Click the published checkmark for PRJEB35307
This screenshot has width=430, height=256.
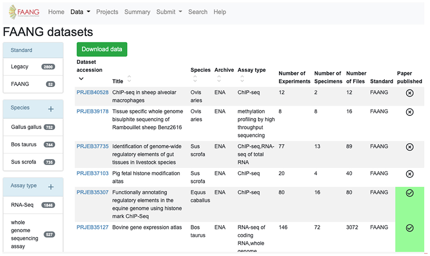pos(409,193)
